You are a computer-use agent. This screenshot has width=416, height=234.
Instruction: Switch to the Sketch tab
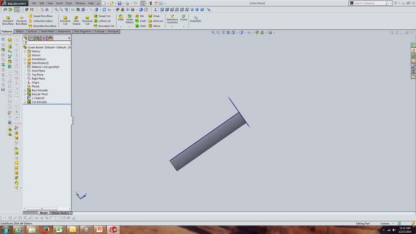19,32
